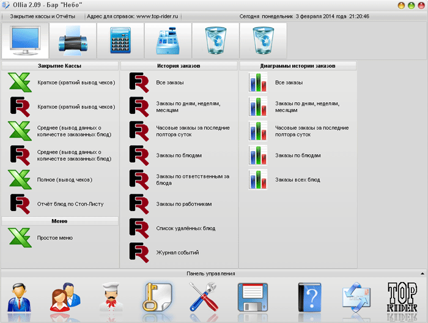Open the screwdriver and wrench settings icon
This screenshot has width=428, height=323.
pos(204,297)
